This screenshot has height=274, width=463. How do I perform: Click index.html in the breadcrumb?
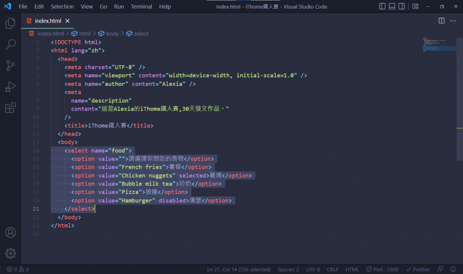point(51,33)
